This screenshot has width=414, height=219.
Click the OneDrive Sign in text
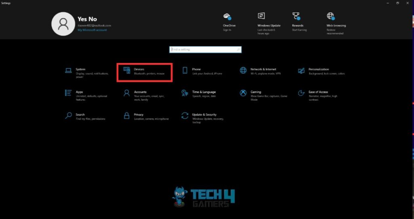click(x=227, y=30)
